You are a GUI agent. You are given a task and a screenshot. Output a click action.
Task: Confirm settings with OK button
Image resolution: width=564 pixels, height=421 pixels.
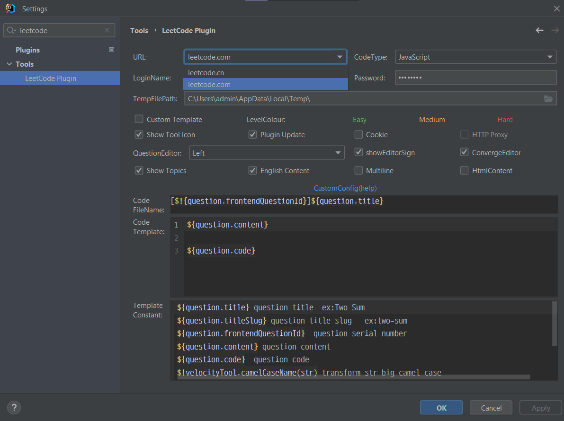coord(441,408)
